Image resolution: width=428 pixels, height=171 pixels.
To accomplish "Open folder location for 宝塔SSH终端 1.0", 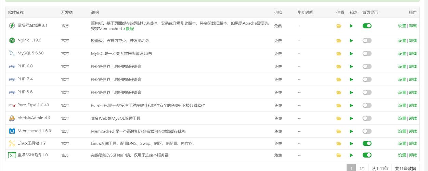I will (x=339, y=155).
